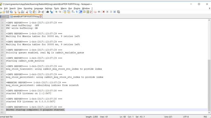211x118 pixels.
Task: Redo using the toolbar Redo arrow
Action: [x=43, y=12]
